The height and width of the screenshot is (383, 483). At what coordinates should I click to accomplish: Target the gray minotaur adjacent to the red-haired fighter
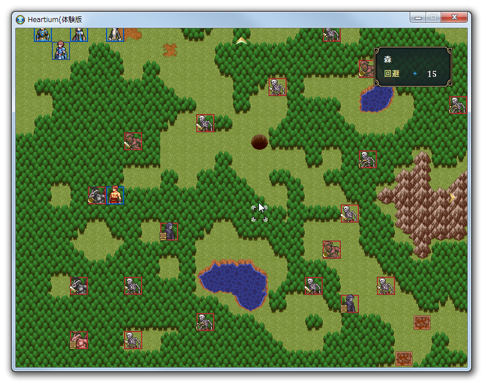pyautogui.click(x=97, y=195)
